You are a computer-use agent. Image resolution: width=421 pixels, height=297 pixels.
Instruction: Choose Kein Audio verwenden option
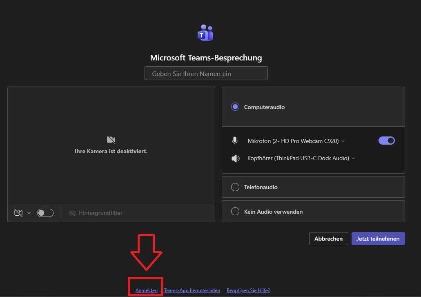point(235,212)
